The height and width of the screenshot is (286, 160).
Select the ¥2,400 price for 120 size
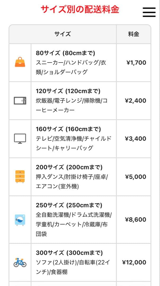(x=134, y=100)
